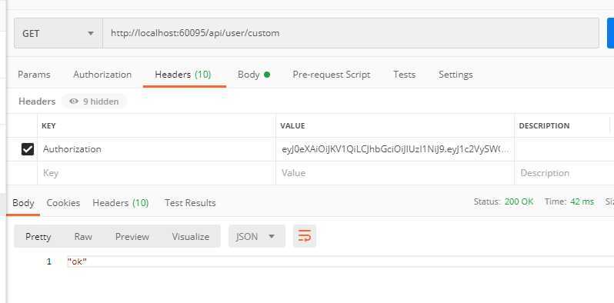Open the JSON format dropdown

257,236
